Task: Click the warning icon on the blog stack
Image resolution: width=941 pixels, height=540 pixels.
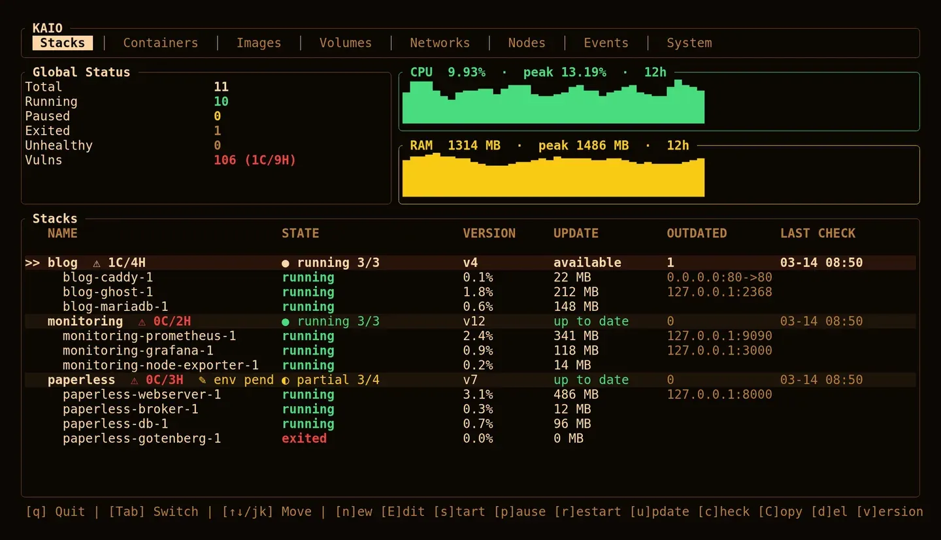Action: pos(97,263)
